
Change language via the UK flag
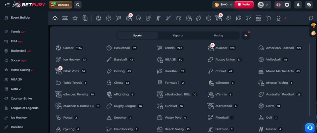click(x=278, y=5)
